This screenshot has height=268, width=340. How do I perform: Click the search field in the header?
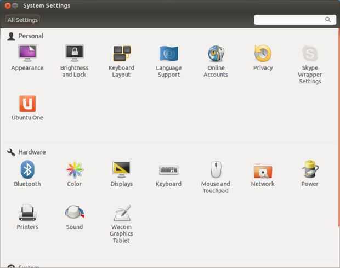pos(295,20)
